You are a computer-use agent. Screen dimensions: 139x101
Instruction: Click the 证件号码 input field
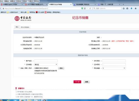click(114, 64)
